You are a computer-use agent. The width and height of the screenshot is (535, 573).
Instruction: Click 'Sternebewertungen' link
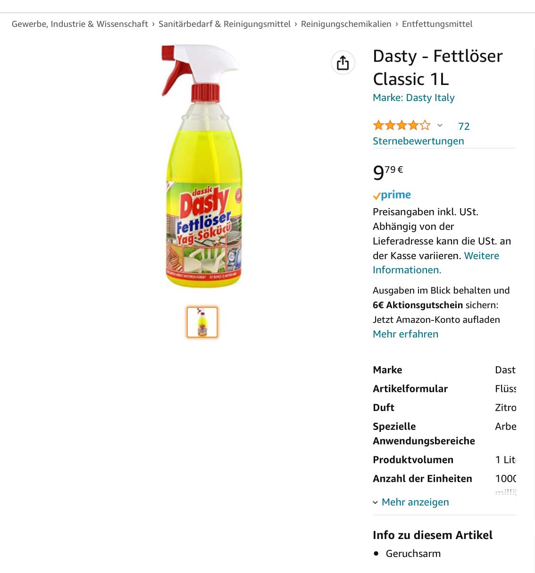(x=418, y=141)
